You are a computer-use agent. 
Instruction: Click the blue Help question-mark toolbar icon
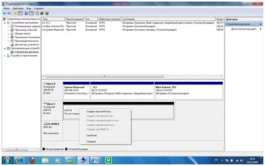tap(26, 13)
